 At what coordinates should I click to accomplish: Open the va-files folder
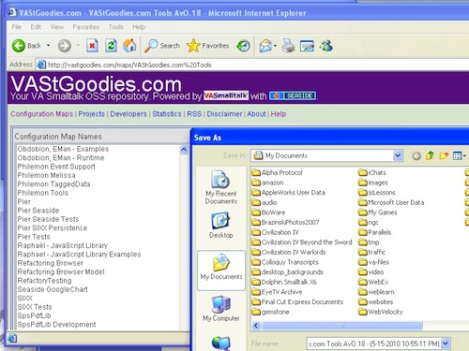[374, 262]
